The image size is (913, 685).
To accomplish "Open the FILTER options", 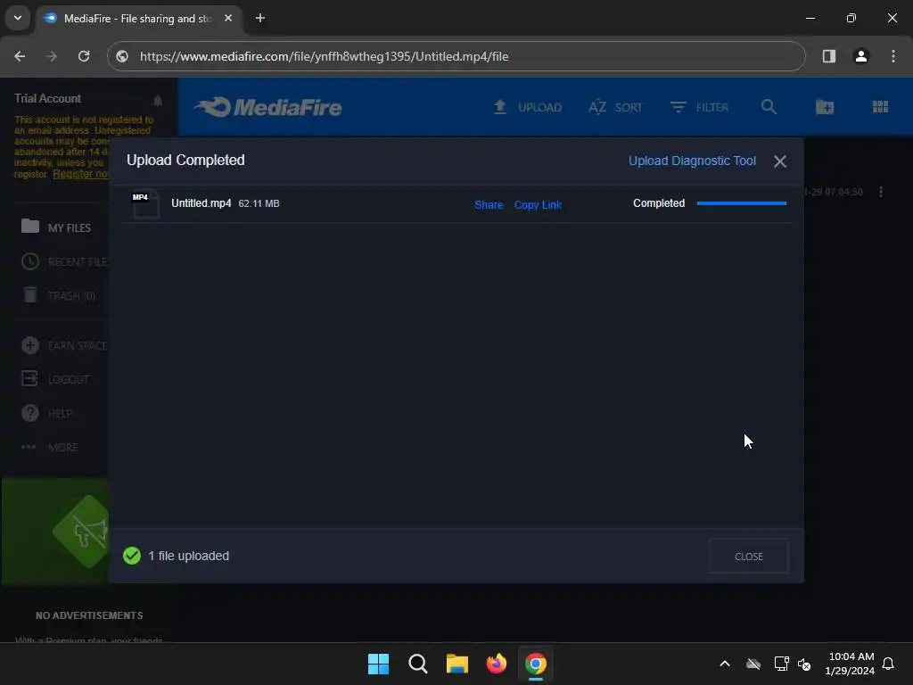I will click(699, 107).
